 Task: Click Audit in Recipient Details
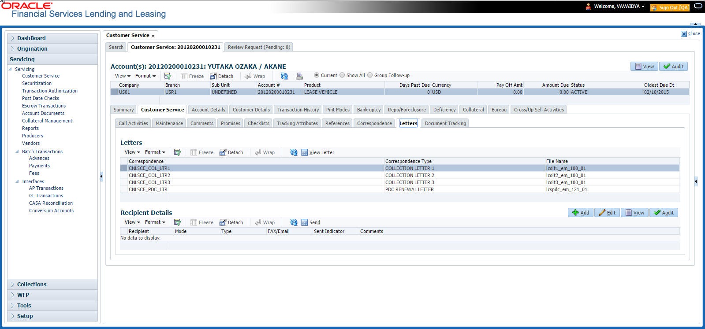[x=664, y=213]
